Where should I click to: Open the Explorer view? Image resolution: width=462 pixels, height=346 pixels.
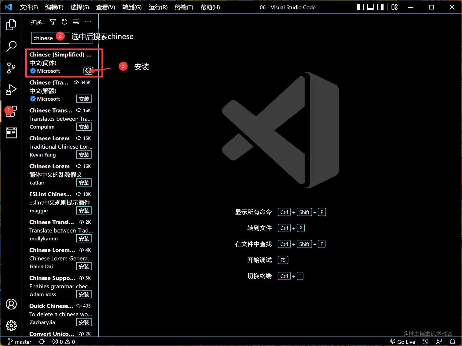11,25
